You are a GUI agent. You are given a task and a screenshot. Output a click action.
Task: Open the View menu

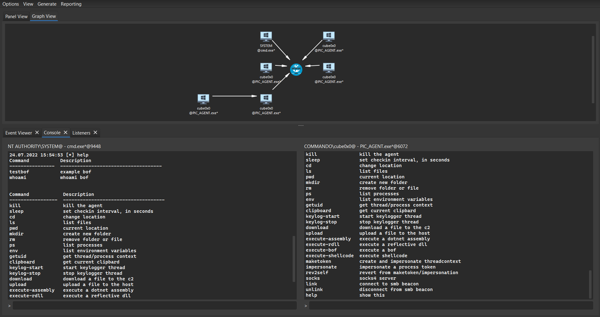pyautogui.click(x=28, y=4)
